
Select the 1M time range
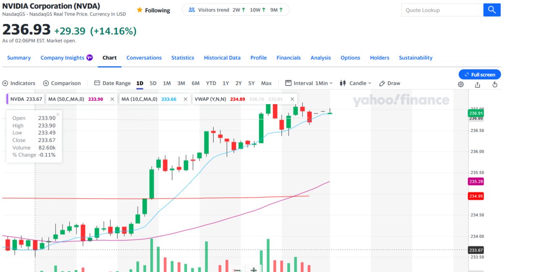[x=167, y=83]
